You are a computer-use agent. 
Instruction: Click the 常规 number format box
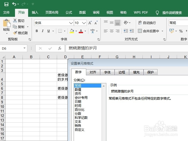178,23
